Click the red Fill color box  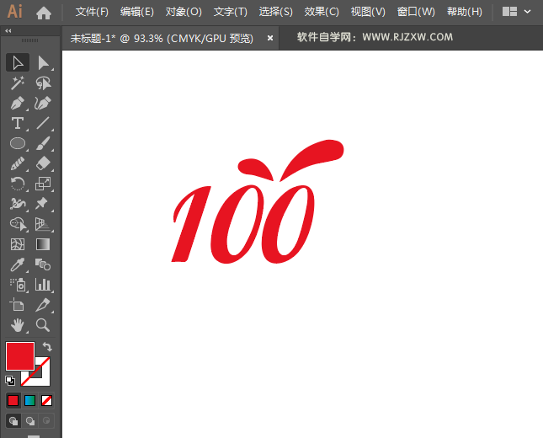[x=19, y=355]
